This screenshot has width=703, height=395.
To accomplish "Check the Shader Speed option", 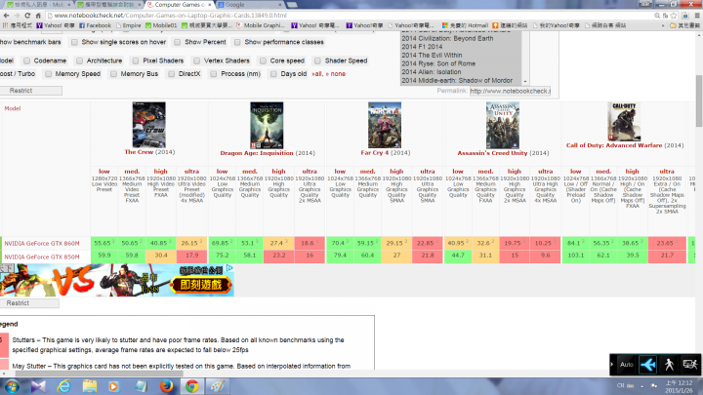I will tap(317, 60).
